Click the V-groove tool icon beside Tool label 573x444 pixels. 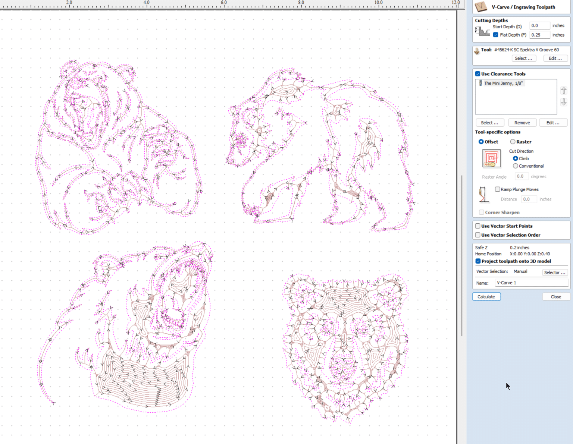coord(477,51)
